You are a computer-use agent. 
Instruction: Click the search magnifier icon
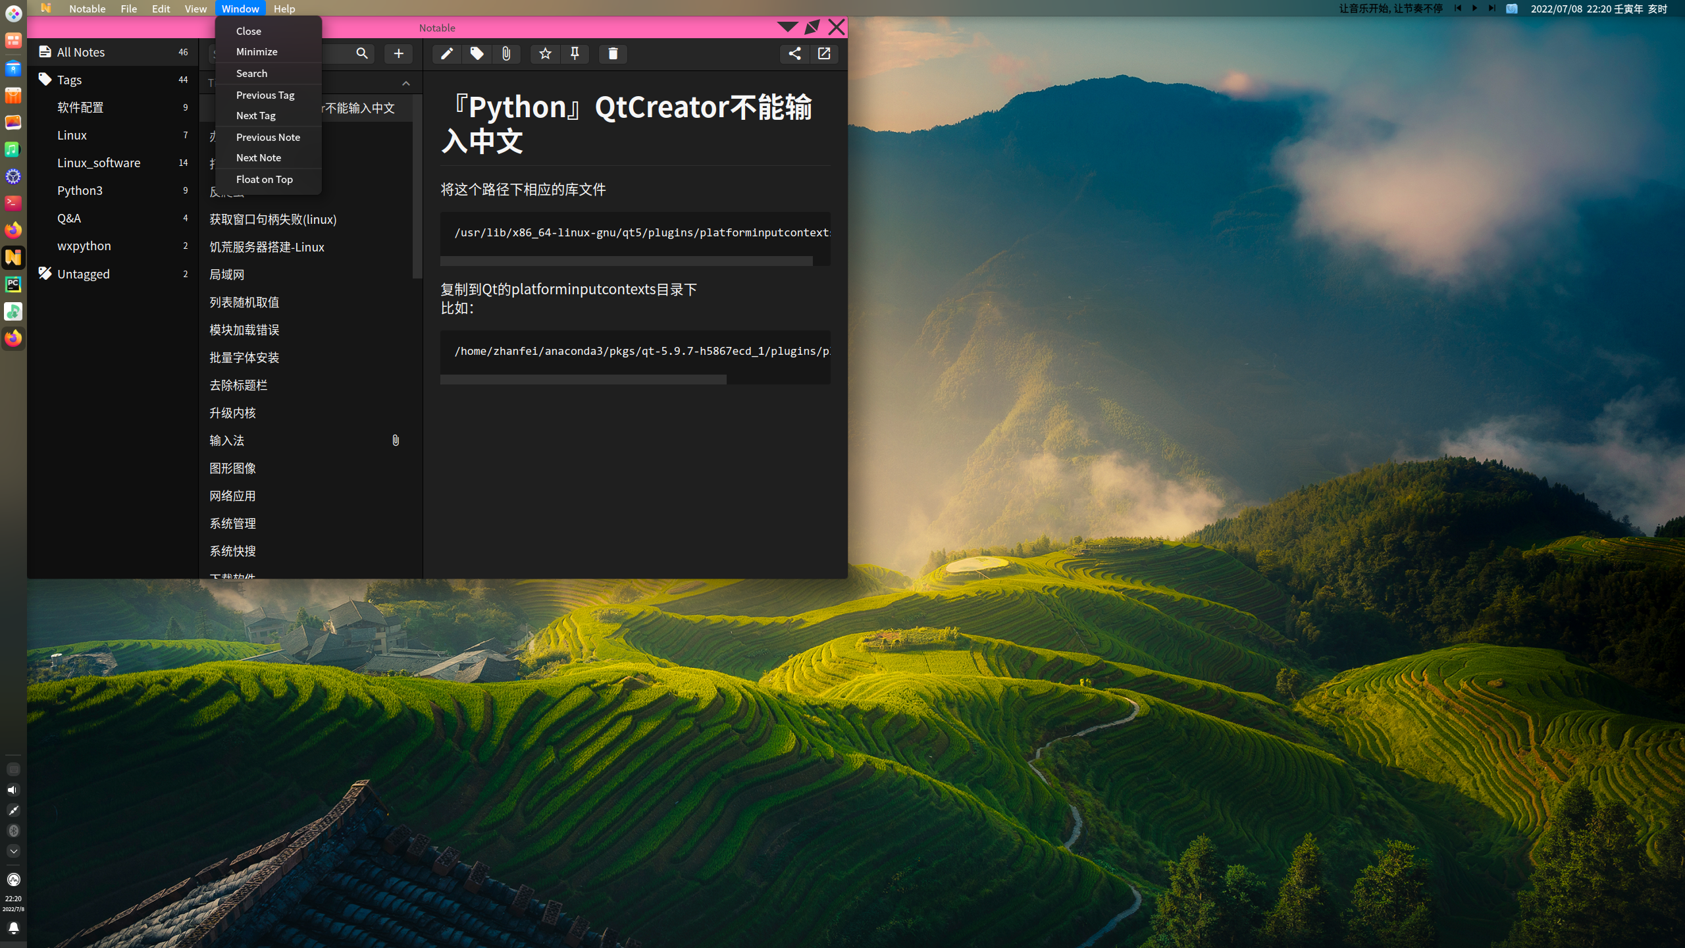click(x=362, y=53)
